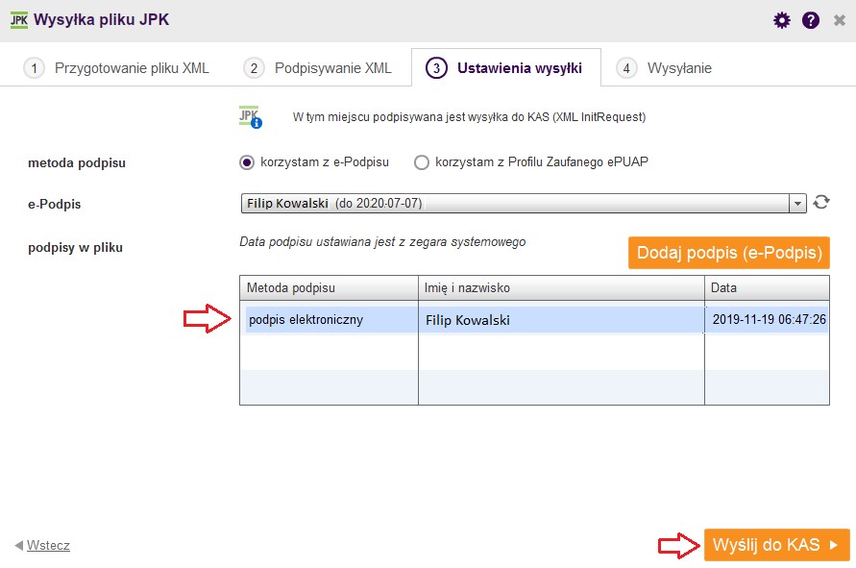Click the date cell '2019-11-19 06:47:26'
This screenshot has width=856, height=568.
coord(769,319)
